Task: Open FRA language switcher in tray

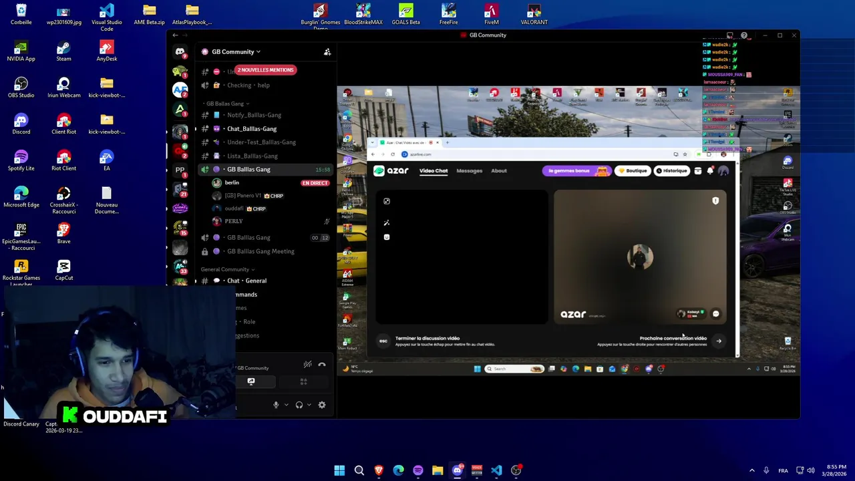Action: point(783,470)
